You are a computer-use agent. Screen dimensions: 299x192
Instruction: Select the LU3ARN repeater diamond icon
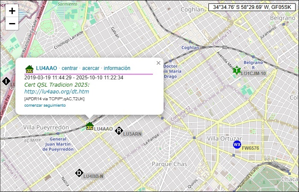pyautogui.click(x=119, y=131)
